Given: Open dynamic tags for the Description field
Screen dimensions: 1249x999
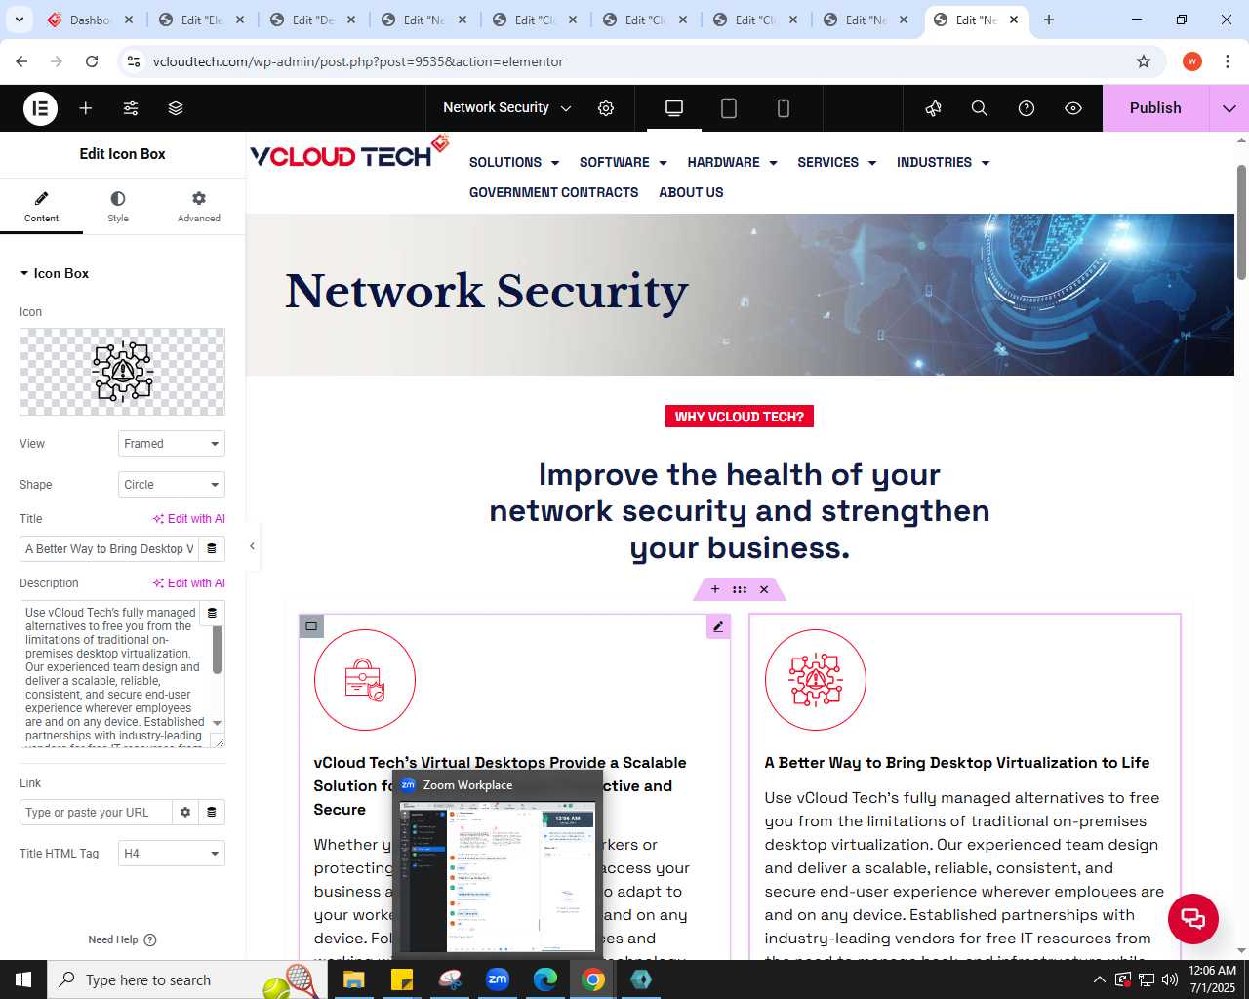Looking at the screenshot, I should pos(212,613).
